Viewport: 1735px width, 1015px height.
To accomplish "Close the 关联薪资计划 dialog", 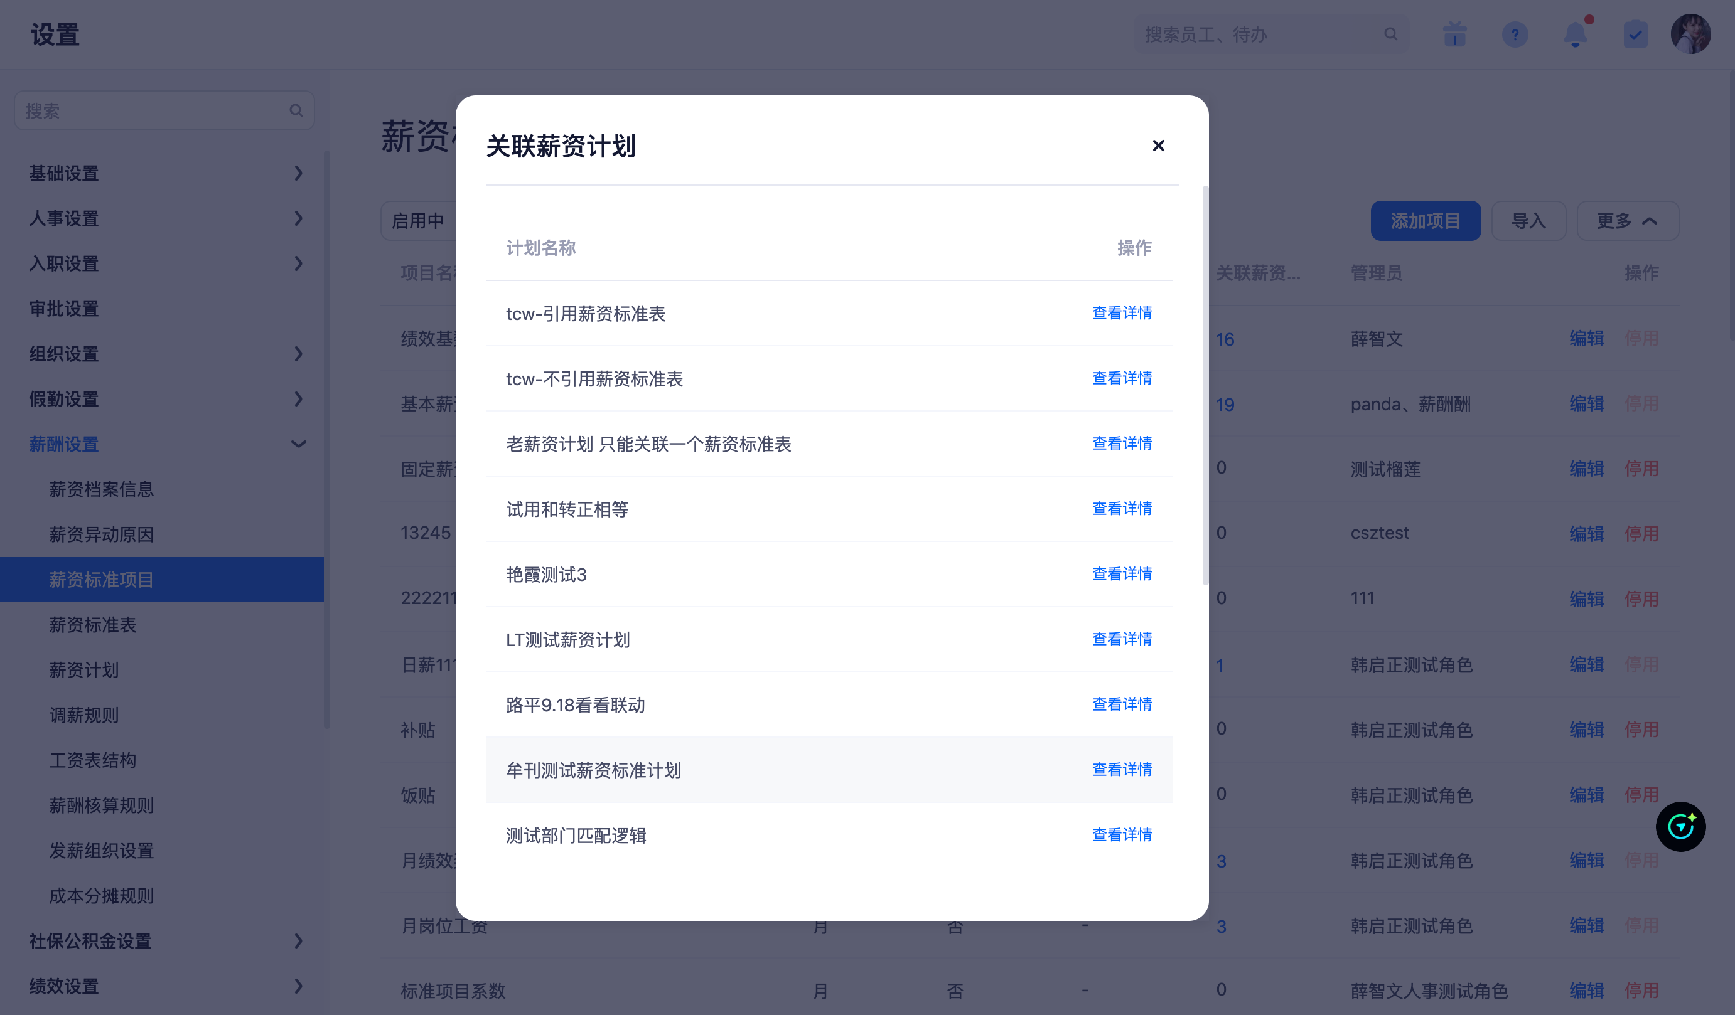I will pos(1158,145).
